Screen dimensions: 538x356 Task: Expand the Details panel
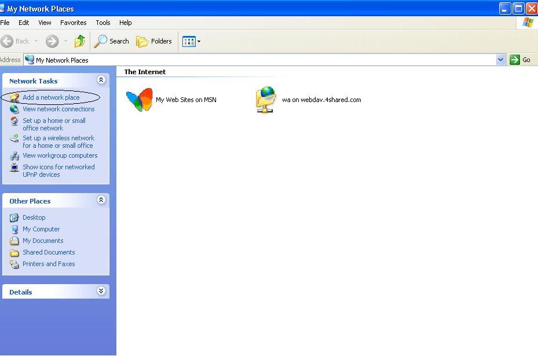101,291
